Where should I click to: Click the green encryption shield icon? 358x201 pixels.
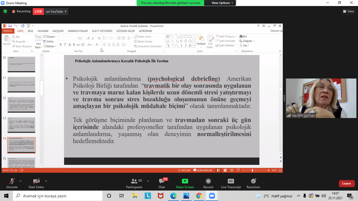tap(5, 12)
